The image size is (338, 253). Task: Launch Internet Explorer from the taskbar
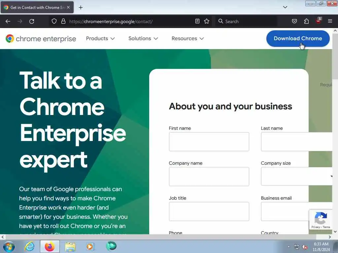(x=29, y=246)
